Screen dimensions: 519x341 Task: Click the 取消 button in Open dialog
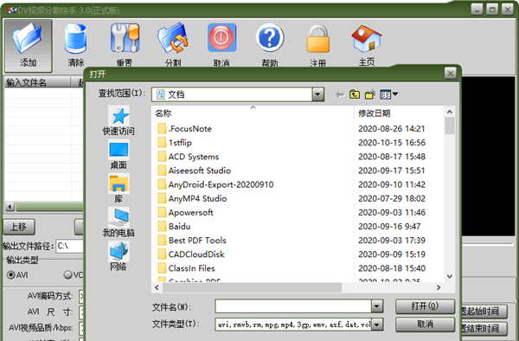(x=425, y=324)
